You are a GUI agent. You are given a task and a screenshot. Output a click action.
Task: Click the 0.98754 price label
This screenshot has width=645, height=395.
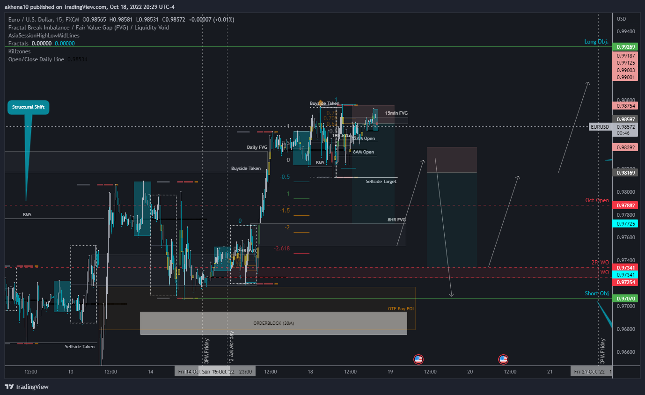[625, 106]
